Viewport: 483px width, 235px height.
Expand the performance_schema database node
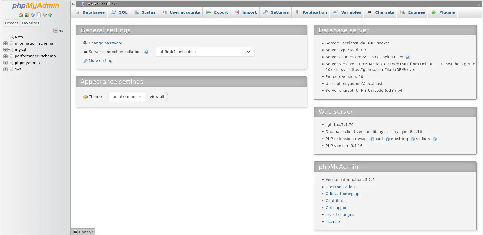pyautogui.click(x=5, y=56)
